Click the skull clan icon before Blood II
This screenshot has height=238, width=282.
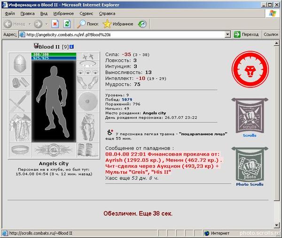(x=36, y=46)
